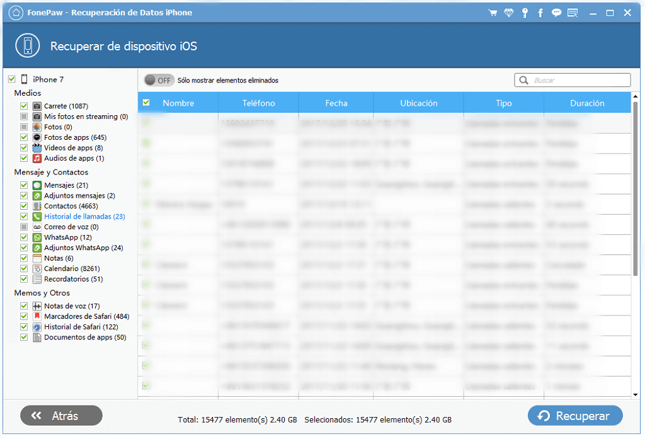
Task: Select Videos de apps (8) category
Action: point(74,148)
